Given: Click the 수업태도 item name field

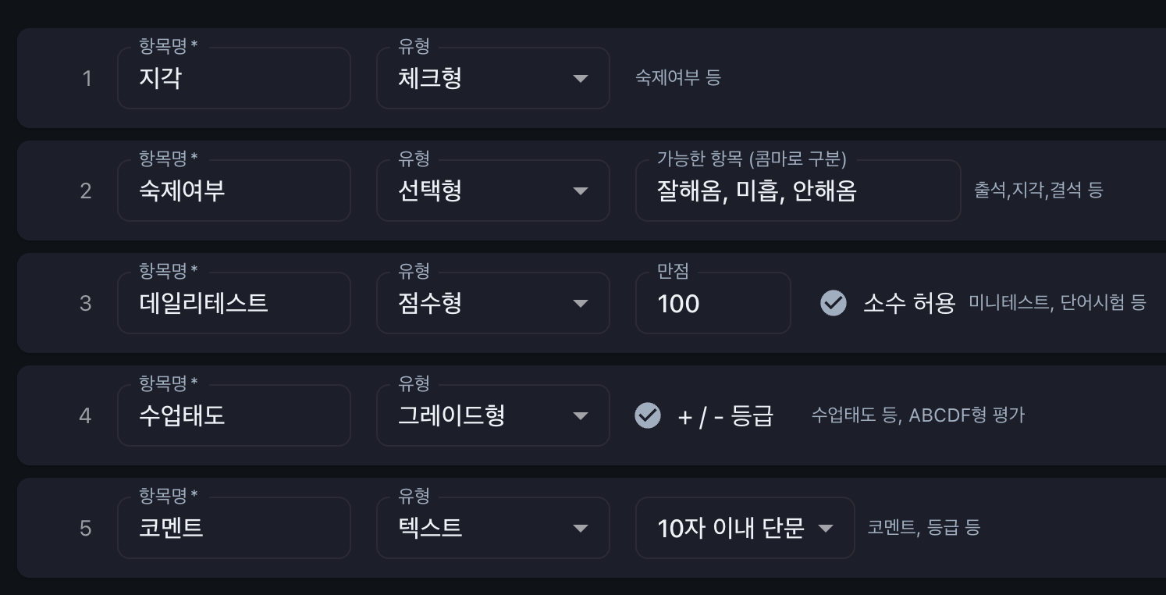Looking at the screenshot, I should click(233, 416).
